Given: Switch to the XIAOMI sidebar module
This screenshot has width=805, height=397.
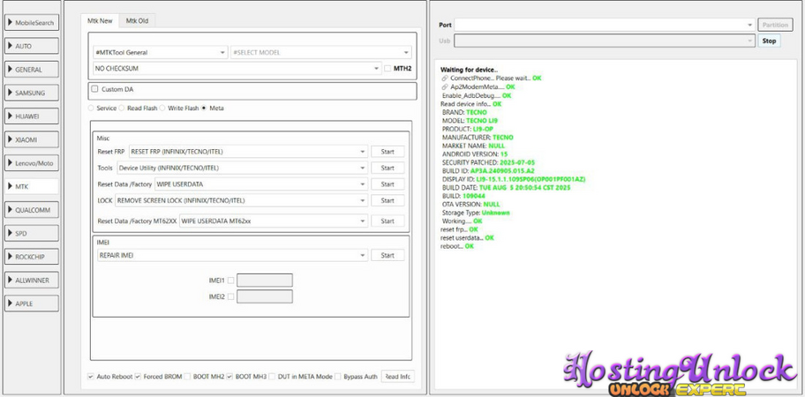Looking at the screenshot, I should point(32,139).
